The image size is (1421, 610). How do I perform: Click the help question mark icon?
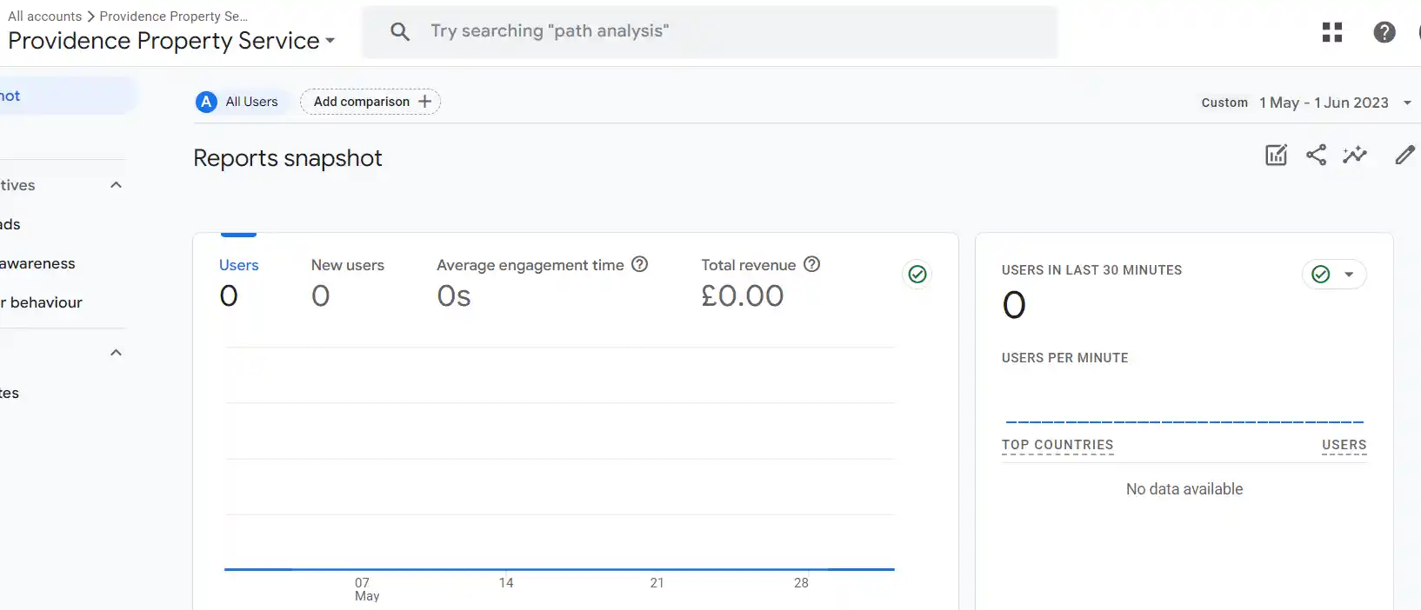click(1384, 32)
